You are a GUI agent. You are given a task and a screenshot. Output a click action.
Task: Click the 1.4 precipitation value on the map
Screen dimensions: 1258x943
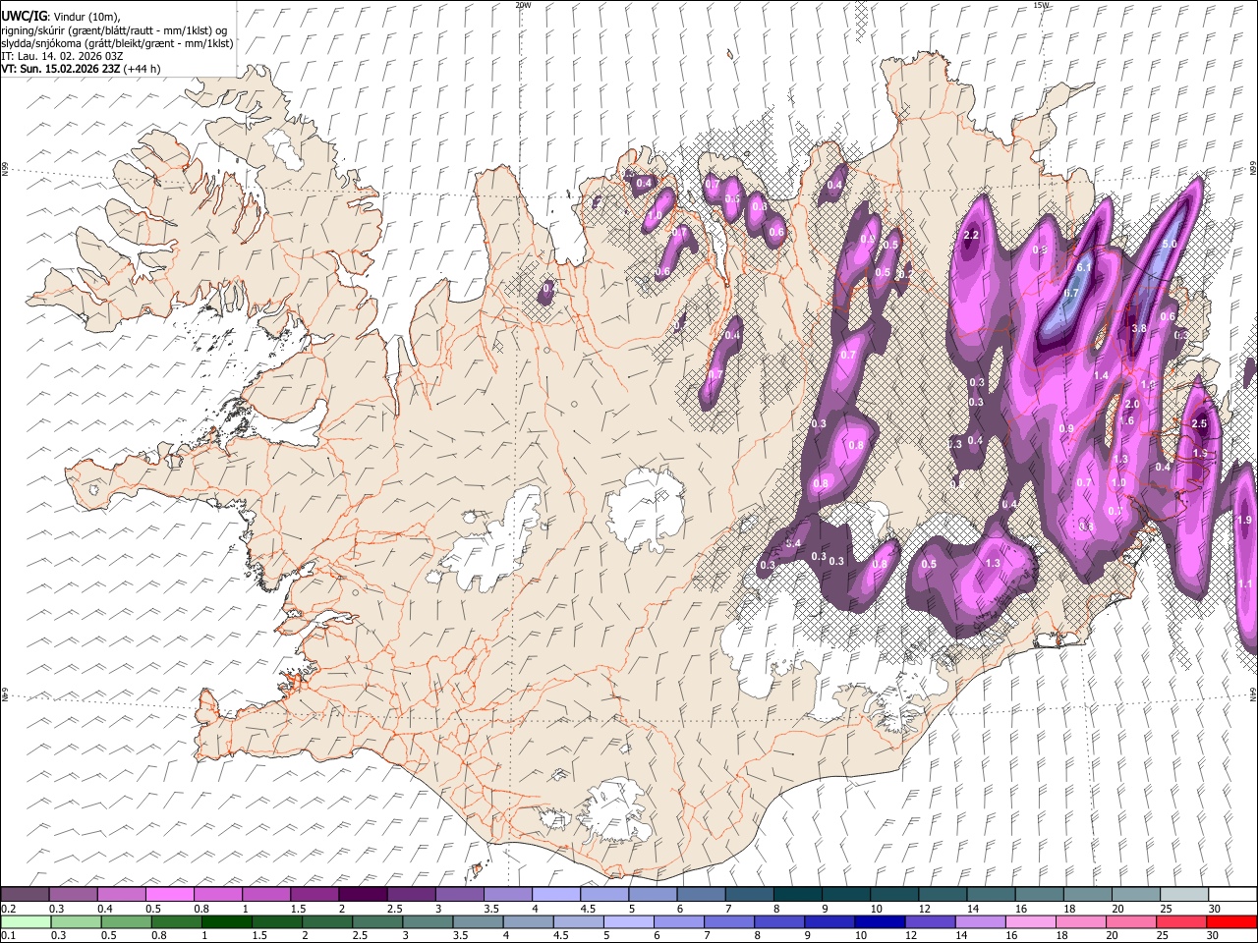tap(1101, 375)
